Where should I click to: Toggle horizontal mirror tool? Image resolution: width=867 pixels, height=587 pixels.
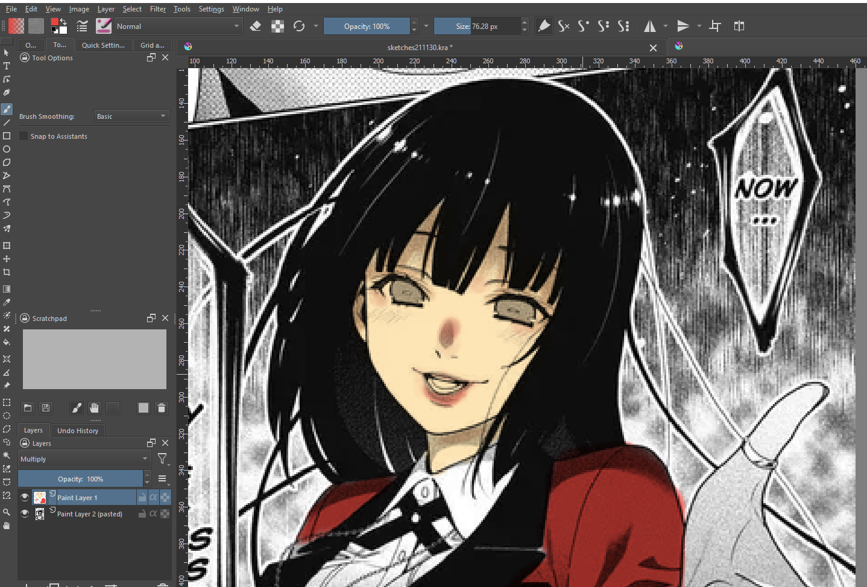pyautogui.click(x=650, y=26)
